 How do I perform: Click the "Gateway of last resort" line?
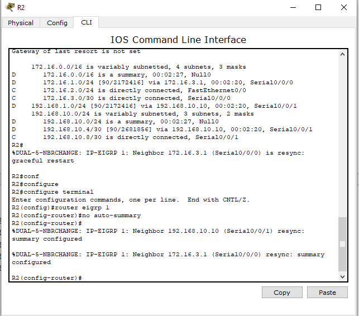click(x=76, y=51)
